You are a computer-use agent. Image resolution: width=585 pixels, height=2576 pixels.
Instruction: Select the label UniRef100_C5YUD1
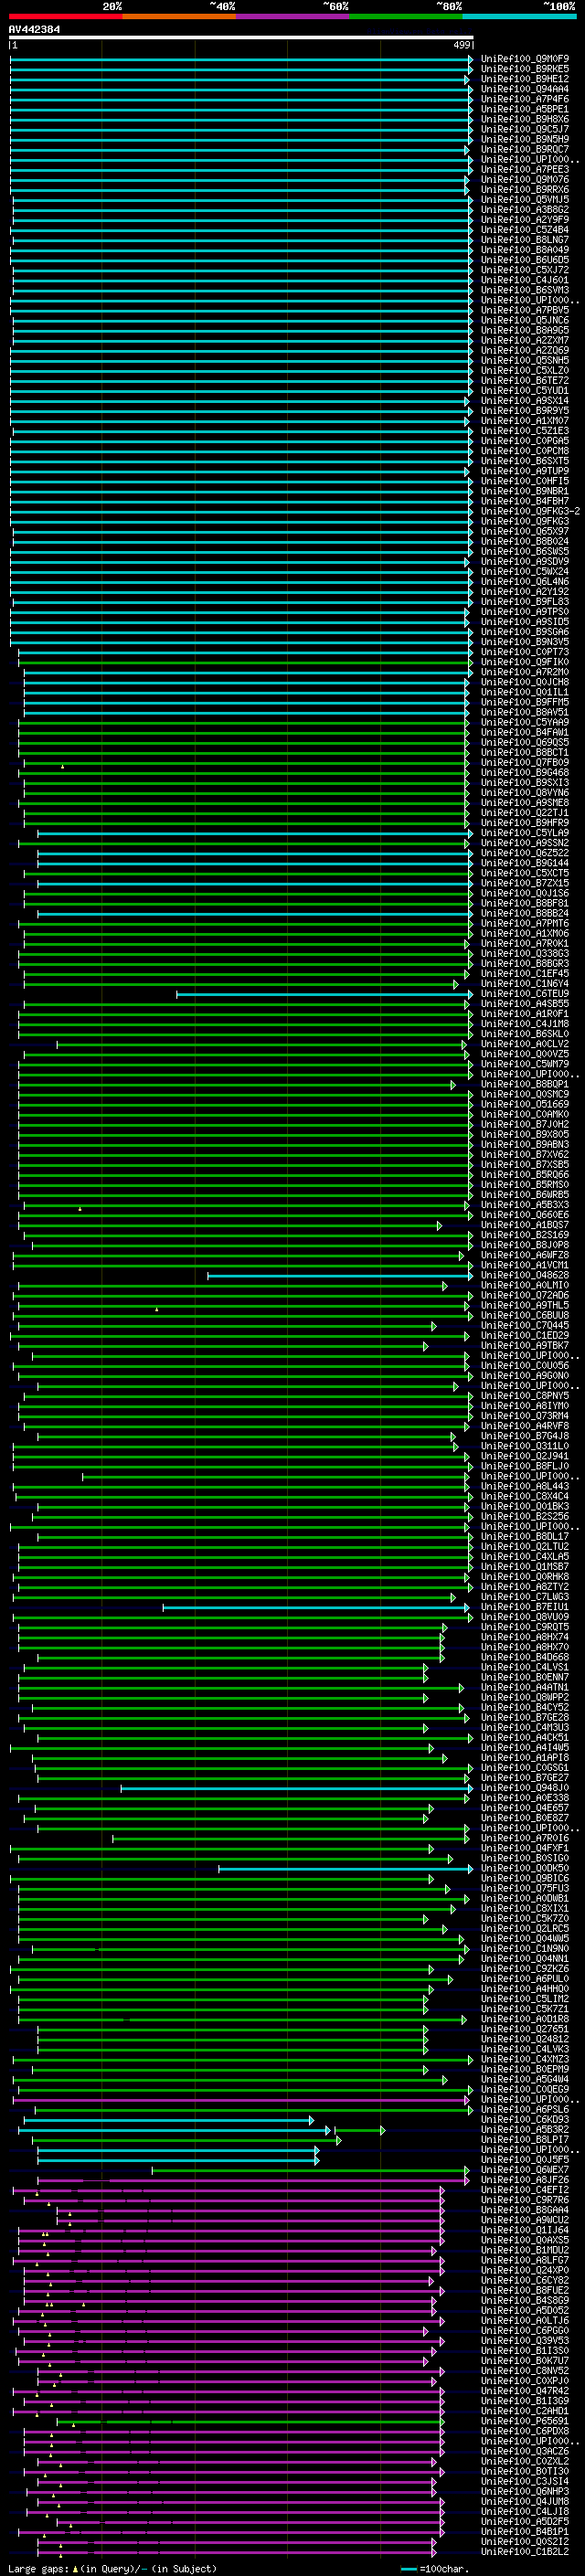click(x=525, y=391)
